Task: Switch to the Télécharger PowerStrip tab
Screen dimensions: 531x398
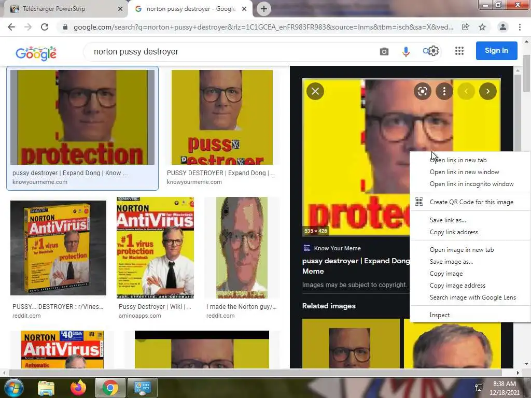Action: point(64,9)
